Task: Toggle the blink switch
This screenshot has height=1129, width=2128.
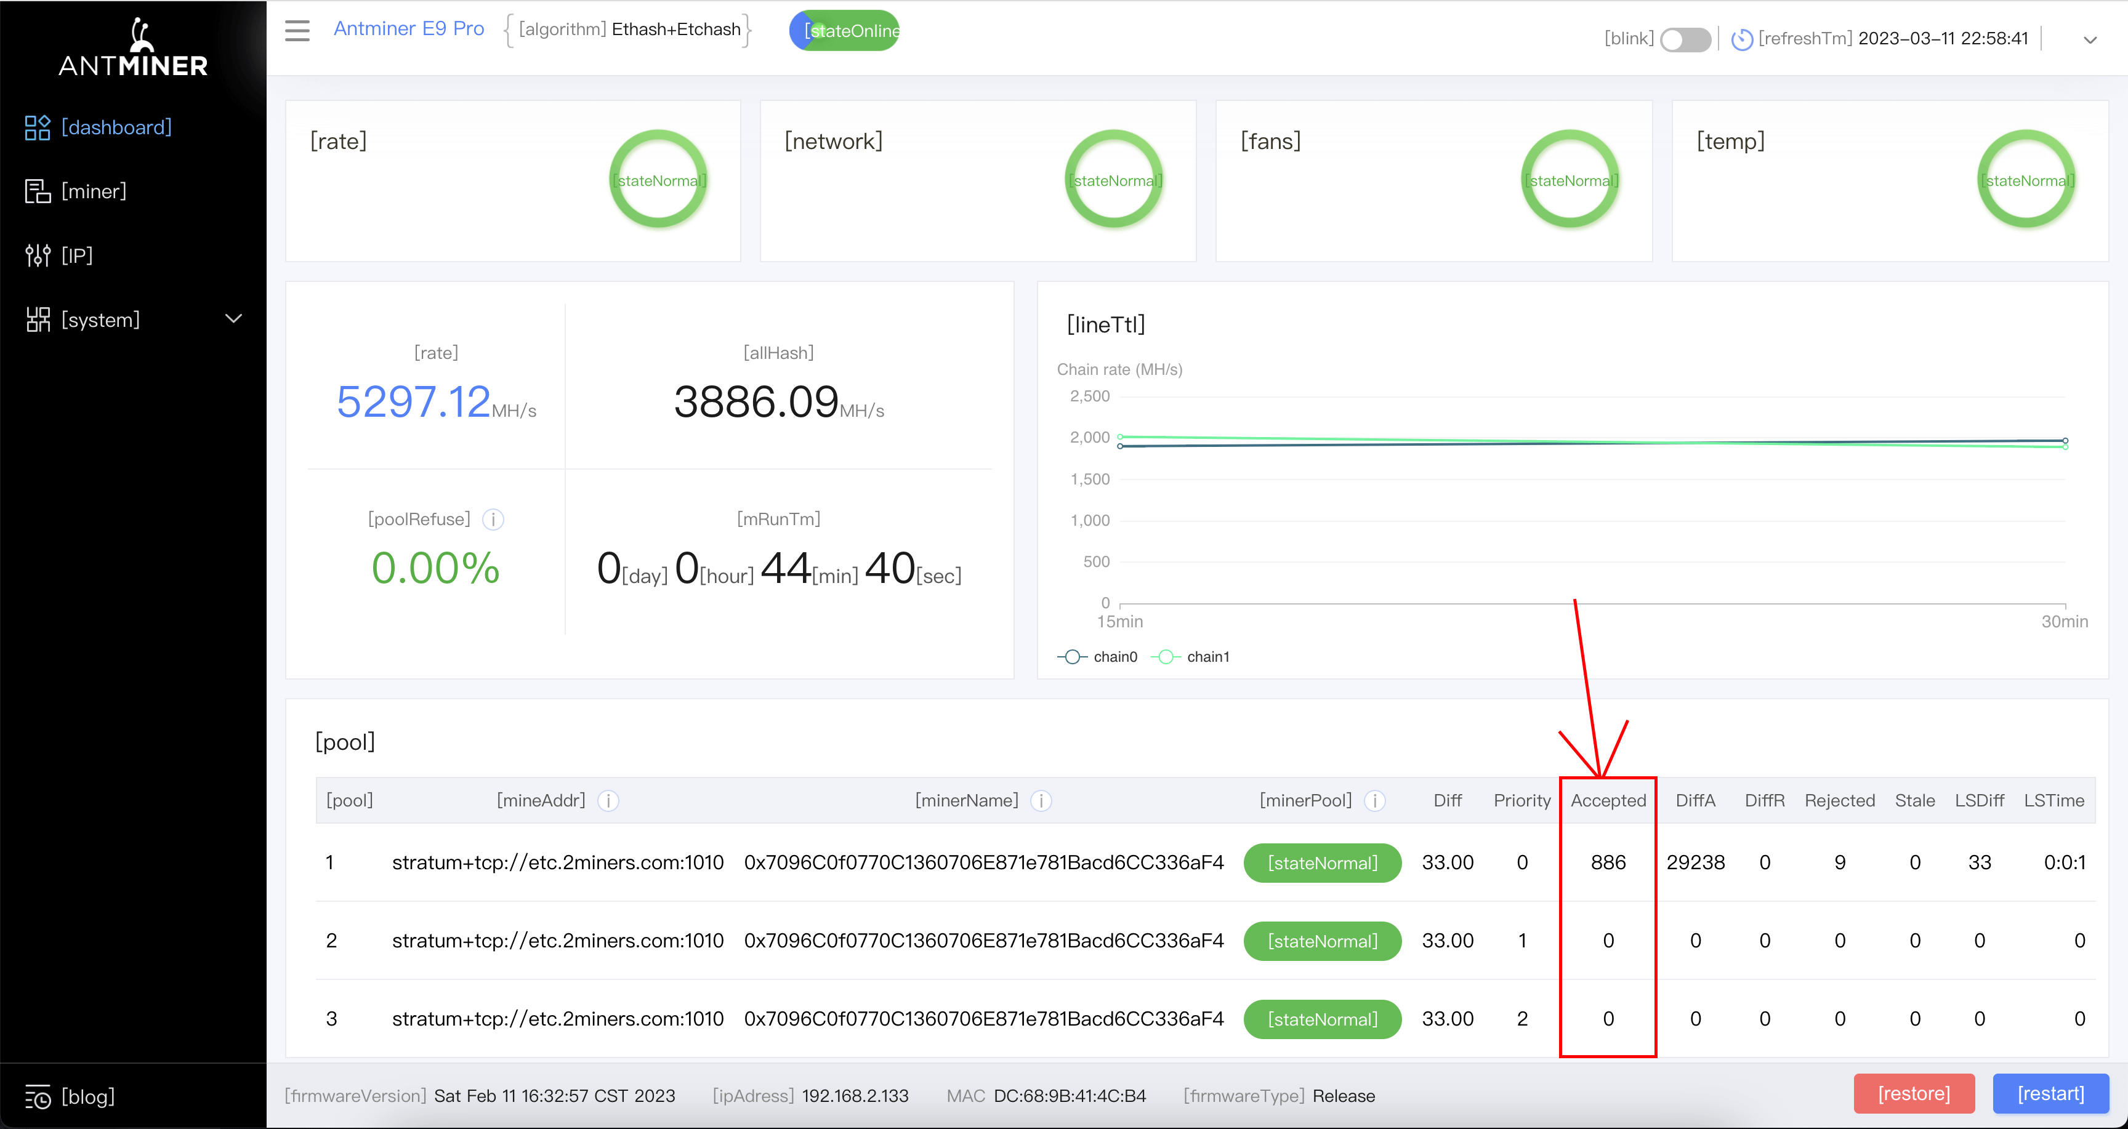Action: (1685, 39)
